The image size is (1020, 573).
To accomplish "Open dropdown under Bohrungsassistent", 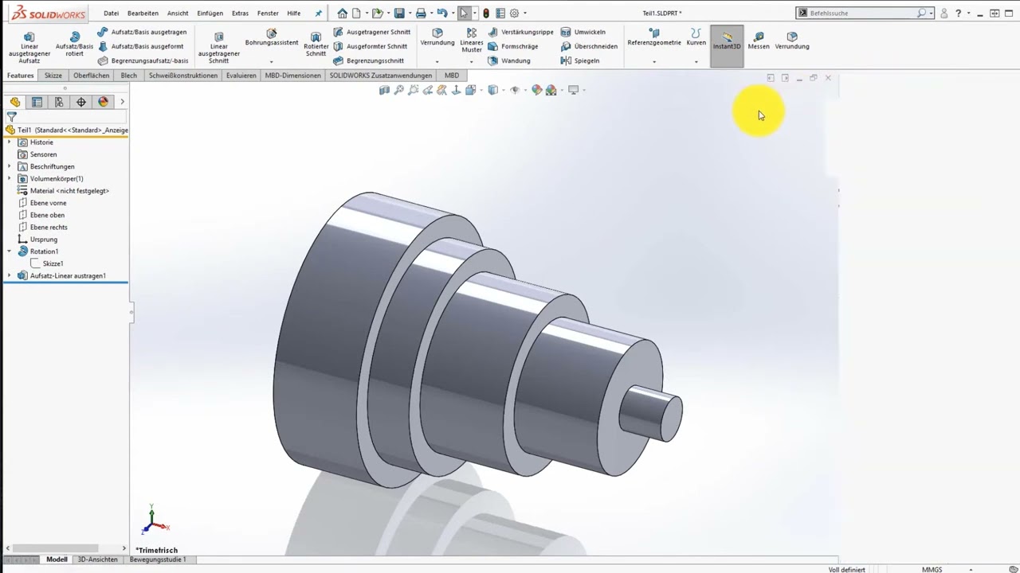I will (272, 61).
